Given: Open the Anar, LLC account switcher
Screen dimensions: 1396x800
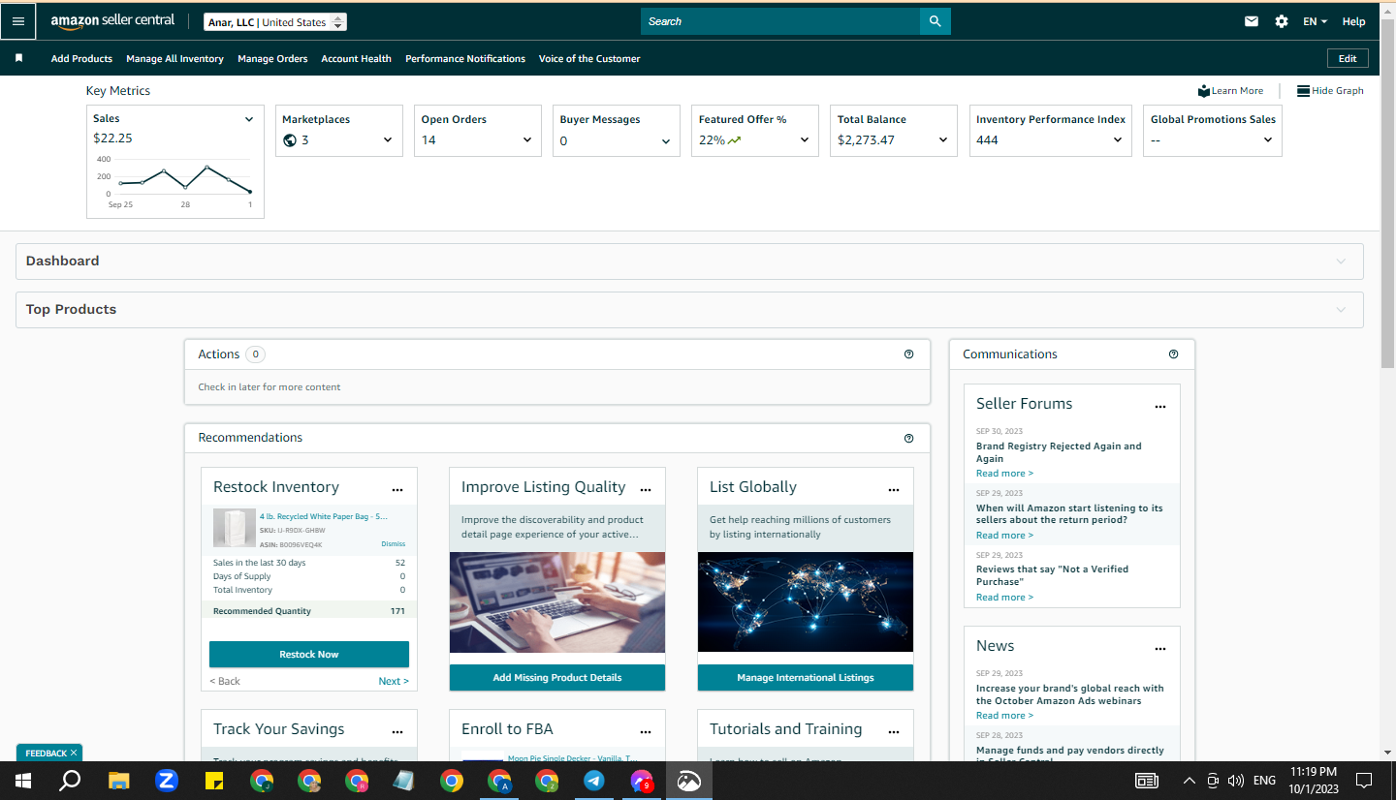Looking at the screenshot, I should point(275,22).
